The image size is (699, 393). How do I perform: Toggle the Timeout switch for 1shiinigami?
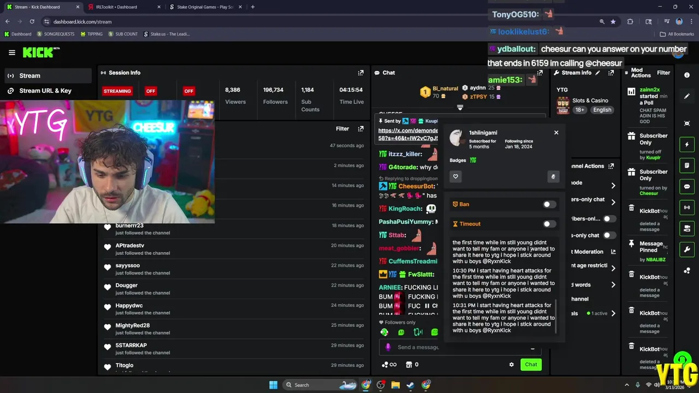[x=549, y=224]
